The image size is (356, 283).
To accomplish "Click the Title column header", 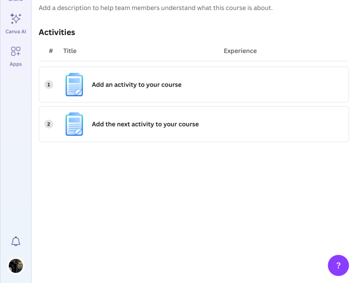I will coord(70,51).
